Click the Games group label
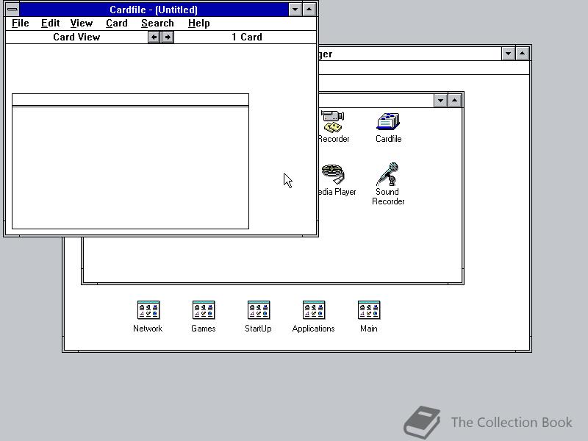This screenshot has width=588, height=441. (x=204, y=329)
